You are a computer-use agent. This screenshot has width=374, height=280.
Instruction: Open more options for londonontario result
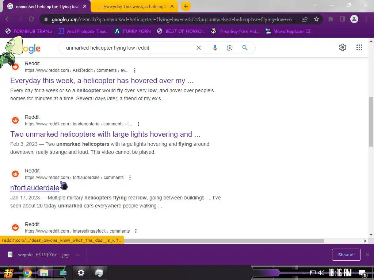coord(138,124)
